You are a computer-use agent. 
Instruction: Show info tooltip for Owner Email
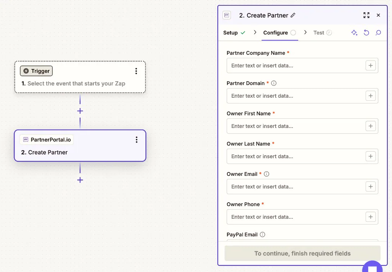point(266,174)
